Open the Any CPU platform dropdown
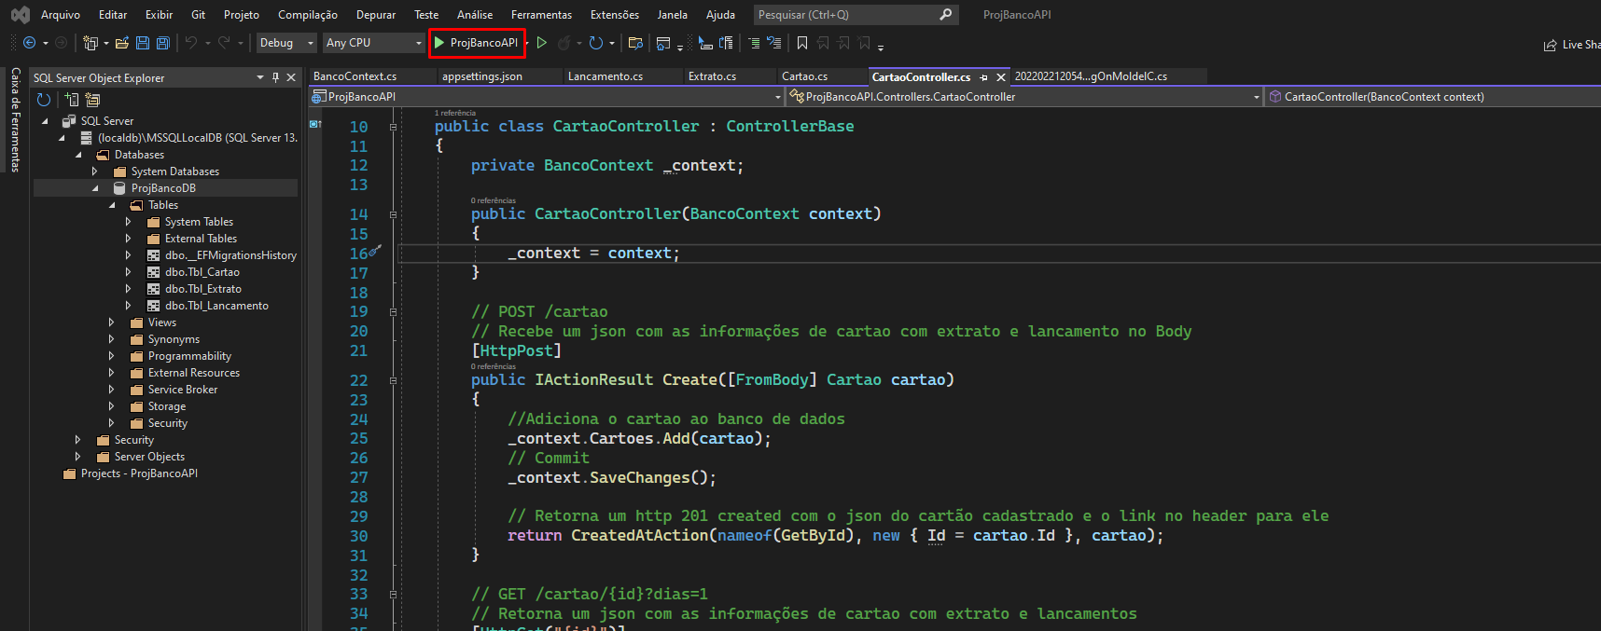The image size is (1601, 631). (x=373, y=43)
